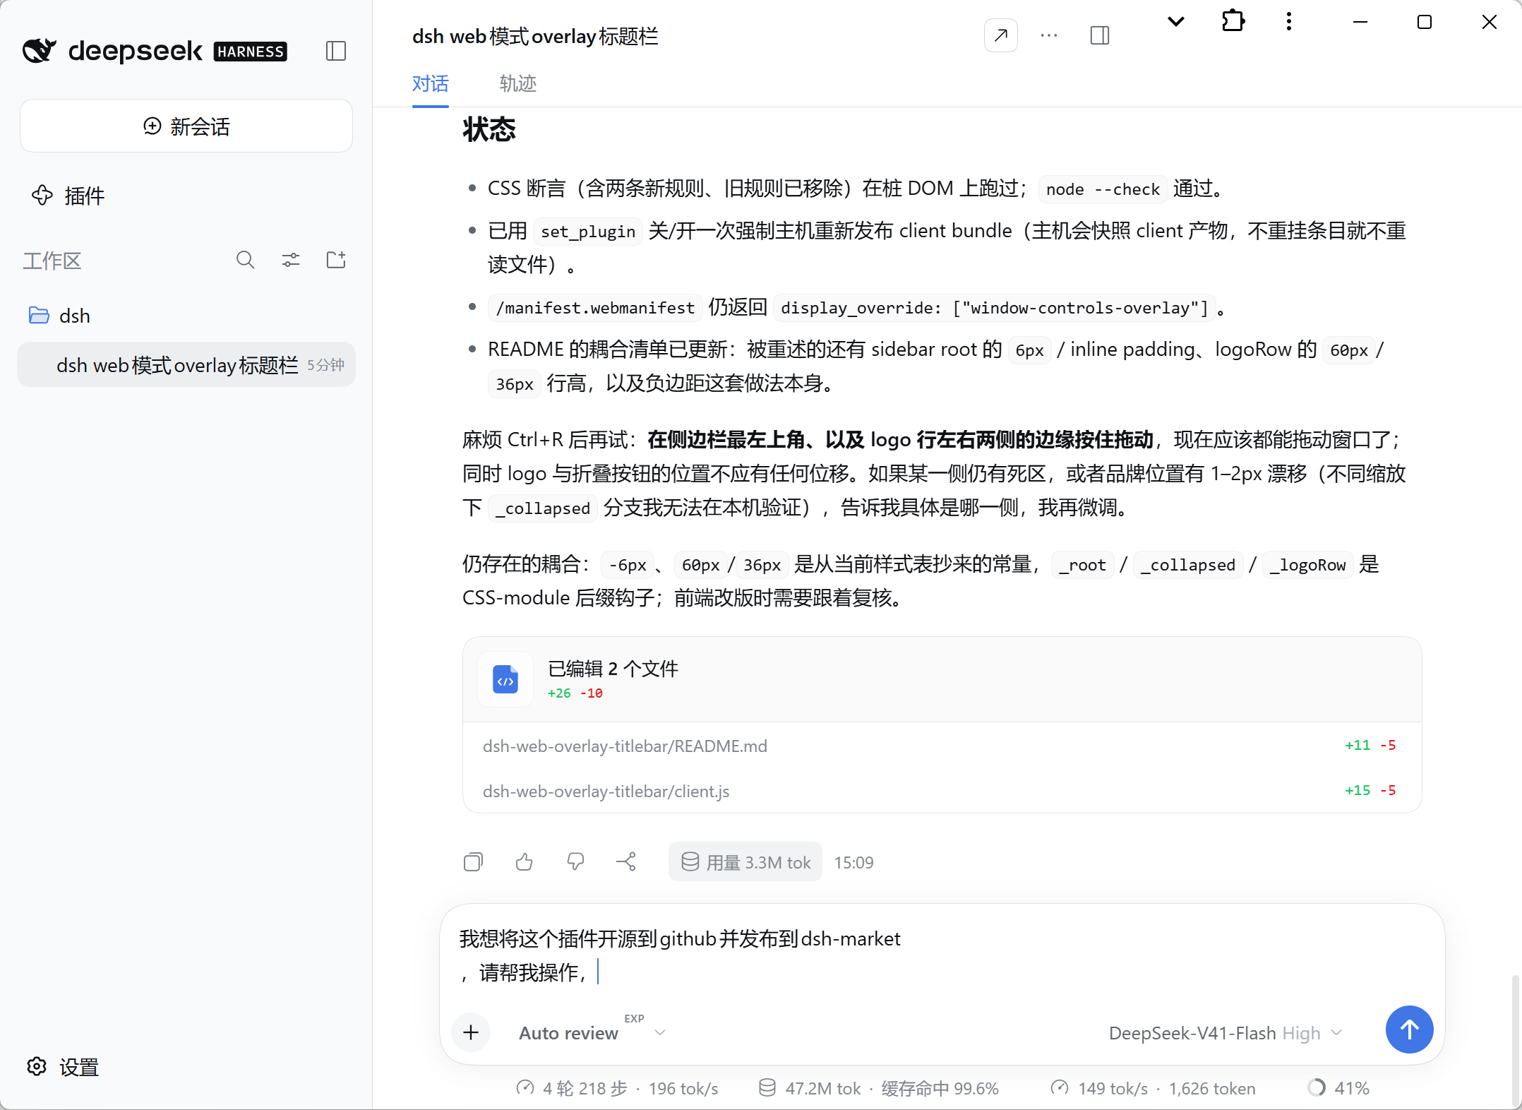Click the 状态 heading

[489, 129]
